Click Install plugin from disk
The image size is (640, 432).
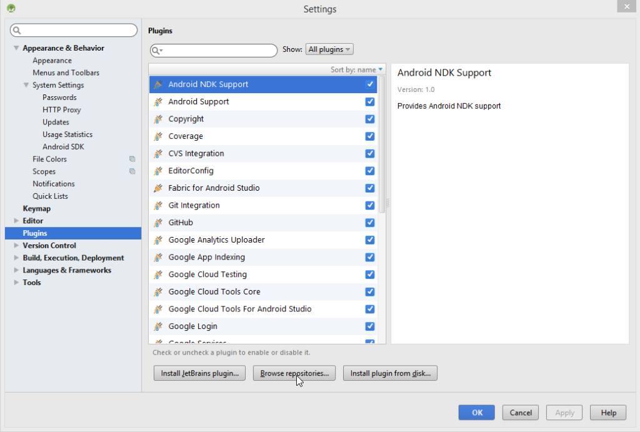click(390, 373)
